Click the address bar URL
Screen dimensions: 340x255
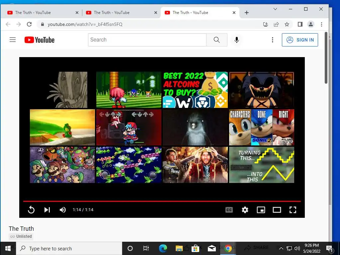[85, 24]
